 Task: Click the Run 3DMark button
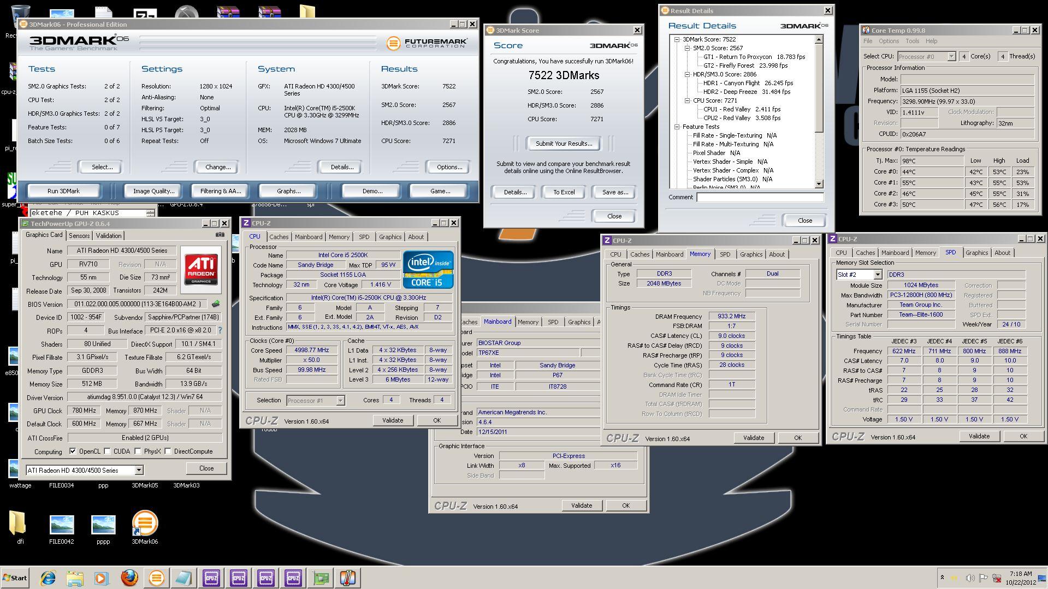[x=63, y=191]
